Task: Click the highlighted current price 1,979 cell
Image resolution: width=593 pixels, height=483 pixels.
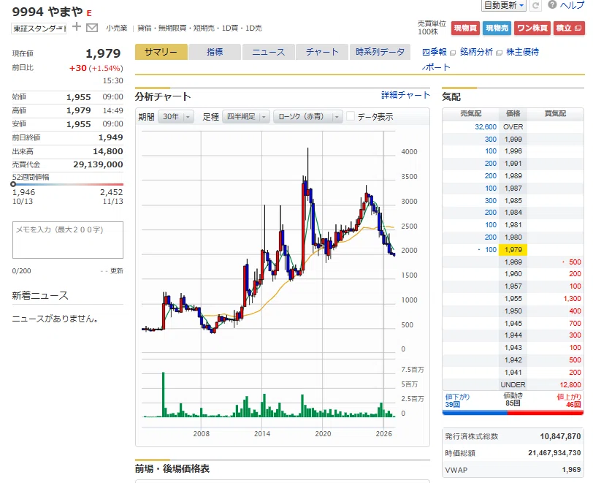Action: (513, 250)
